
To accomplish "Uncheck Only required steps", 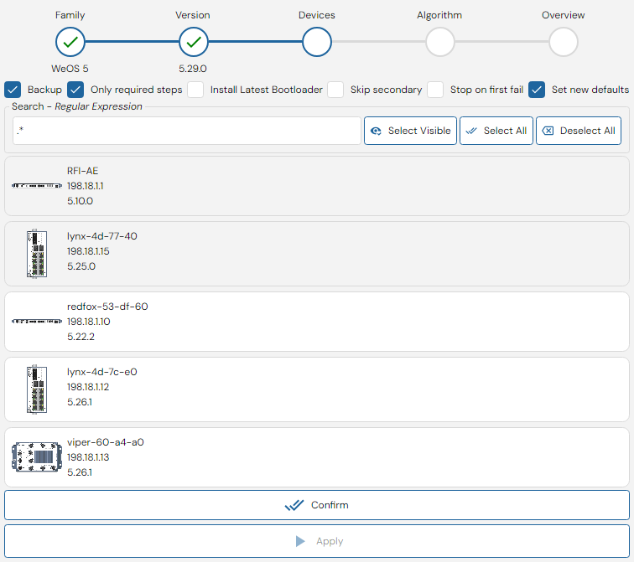I will click(x=75, y=90).
